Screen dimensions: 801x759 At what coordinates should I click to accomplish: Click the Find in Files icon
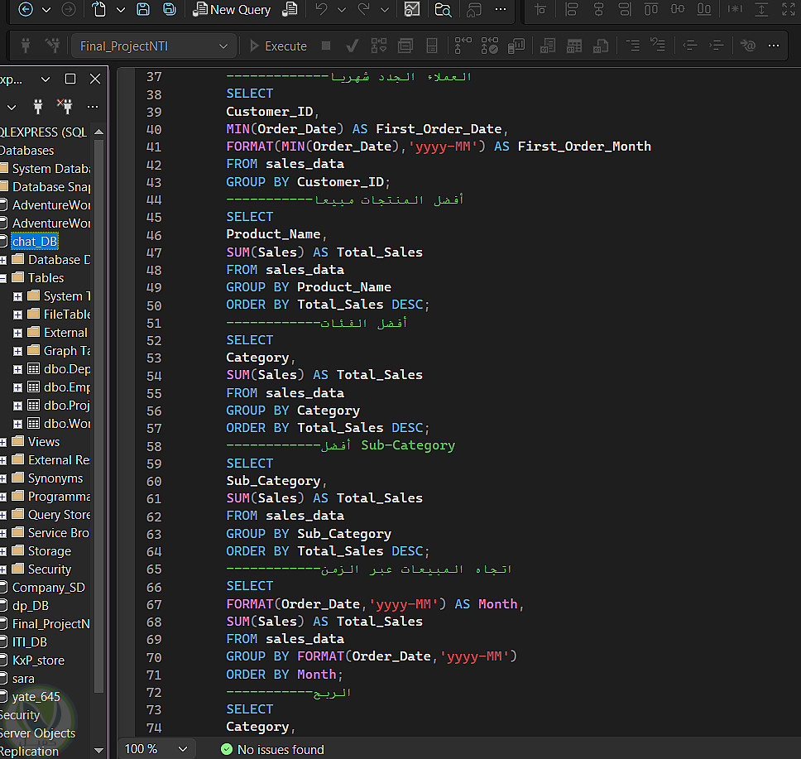click(x=443, y=10)
